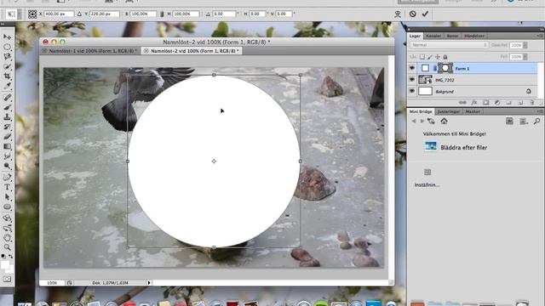Screen dimensions: 545x306
Task: Cancel the transform in options bar
Action: point(412,14)
